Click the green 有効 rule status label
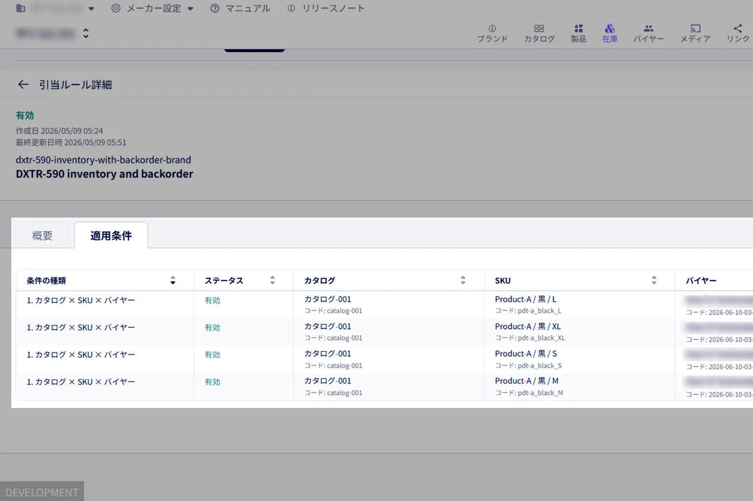The height and width of the screenshot is (501, 753). click(25, 116)
